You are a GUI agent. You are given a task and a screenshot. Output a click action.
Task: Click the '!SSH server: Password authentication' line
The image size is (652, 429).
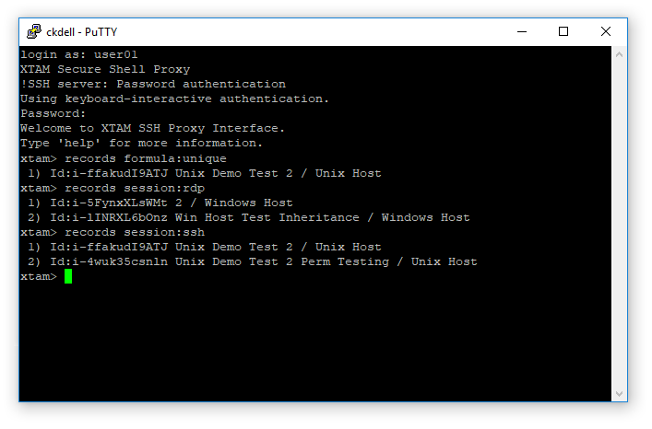[153, 85]
